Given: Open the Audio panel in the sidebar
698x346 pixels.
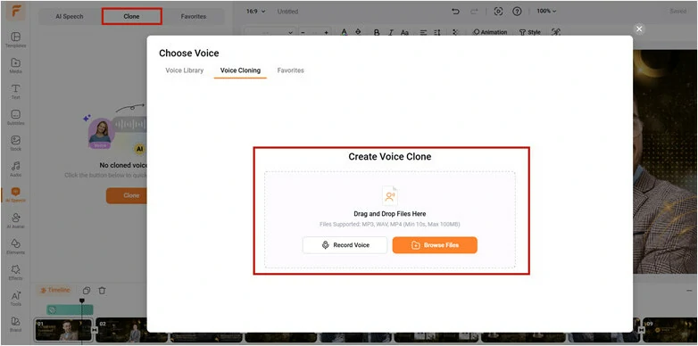Looking at the screenshot, I should click(x=15, y=169).
